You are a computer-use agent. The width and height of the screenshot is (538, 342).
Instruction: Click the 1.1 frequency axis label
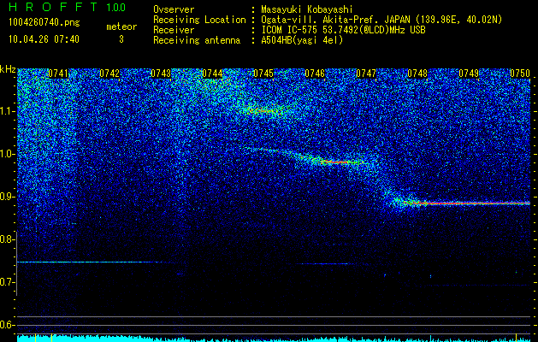8,111
